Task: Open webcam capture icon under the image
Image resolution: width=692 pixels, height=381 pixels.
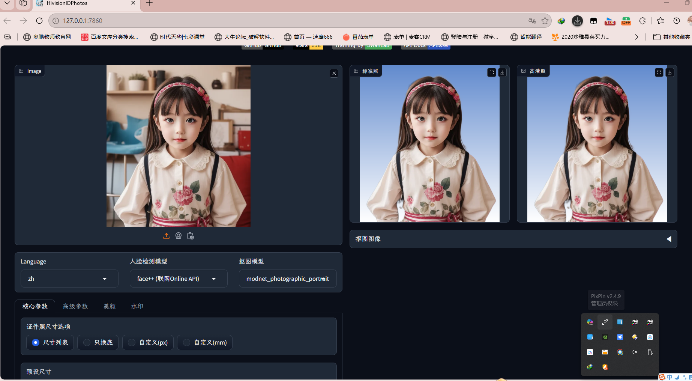Action: 179,236
